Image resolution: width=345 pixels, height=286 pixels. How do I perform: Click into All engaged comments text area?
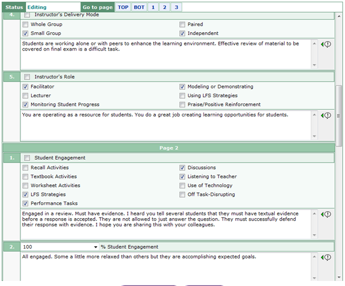pyautogui.click(x=166, y=266)
